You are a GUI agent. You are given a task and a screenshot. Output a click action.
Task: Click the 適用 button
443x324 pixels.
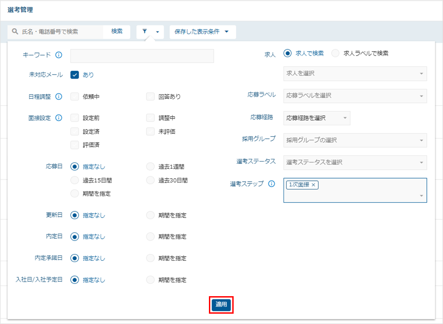221,305
